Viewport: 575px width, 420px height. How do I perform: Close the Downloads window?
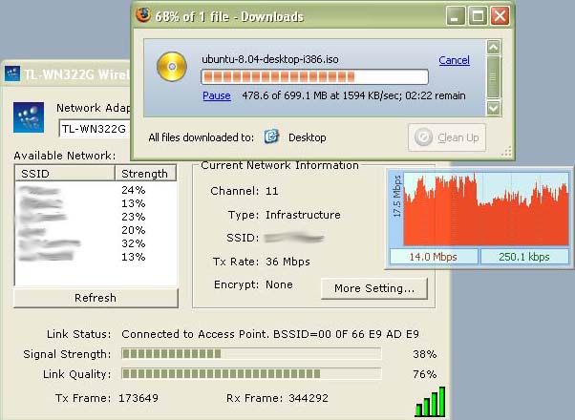pos(500,16)
